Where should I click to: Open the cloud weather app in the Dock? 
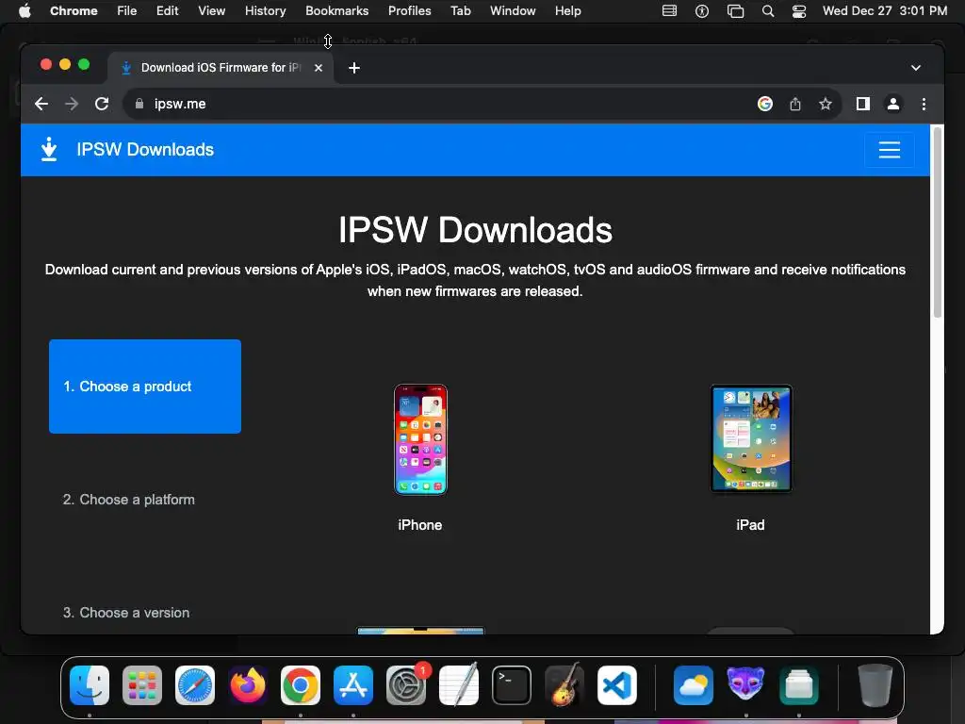(x=693, y=685)
